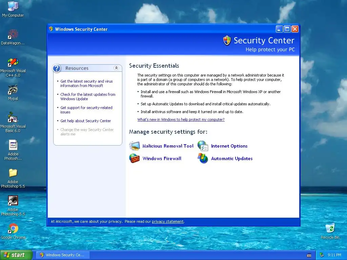This screenshot has width=347, height=260.
Task: Open latest security and virus information link
Action: [x=86, y=84]
